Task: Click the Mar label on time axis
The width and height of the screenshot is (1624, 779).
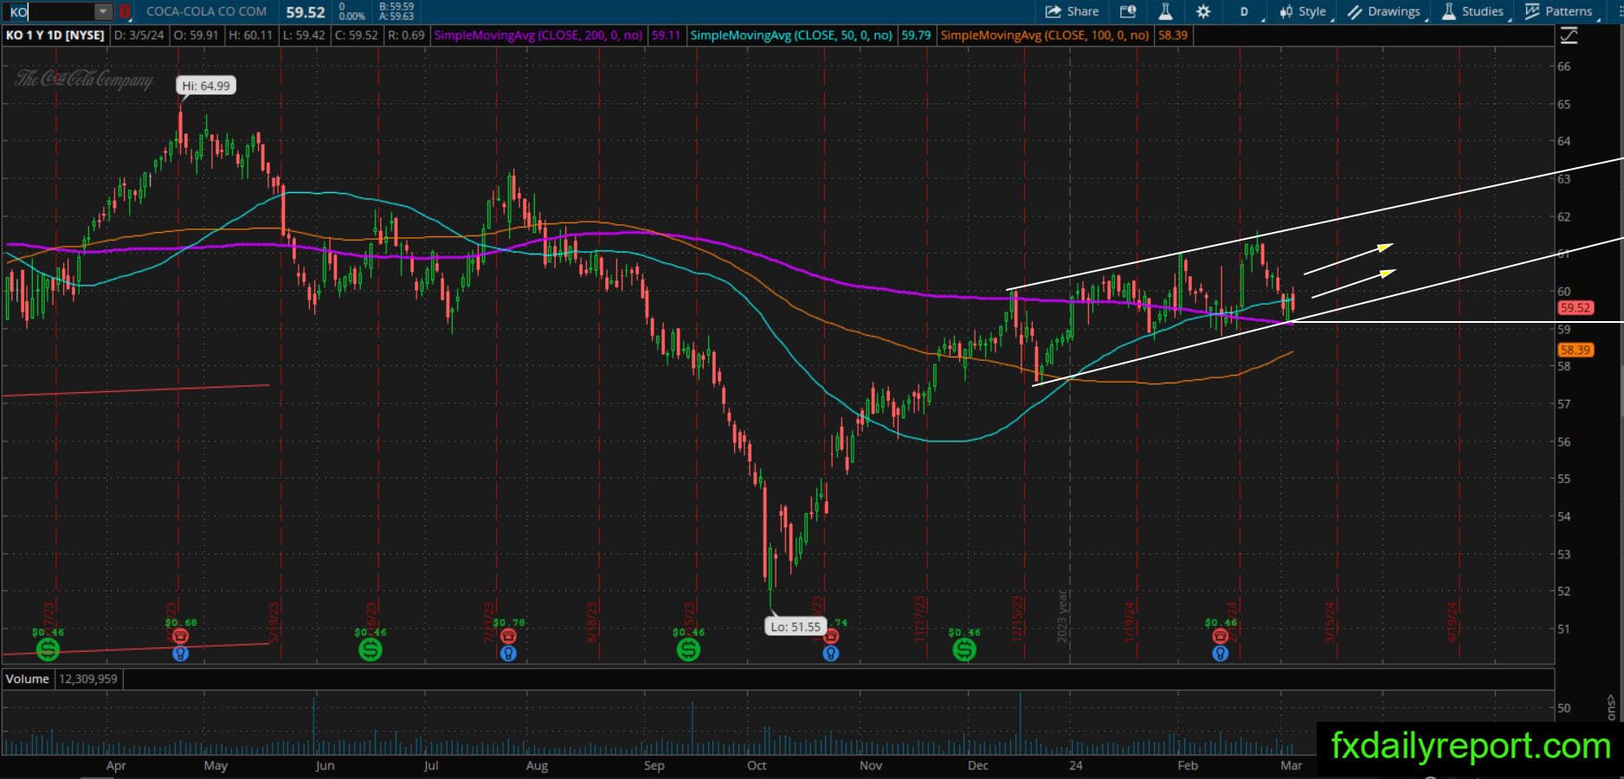Action: (x=1291, y=765)
